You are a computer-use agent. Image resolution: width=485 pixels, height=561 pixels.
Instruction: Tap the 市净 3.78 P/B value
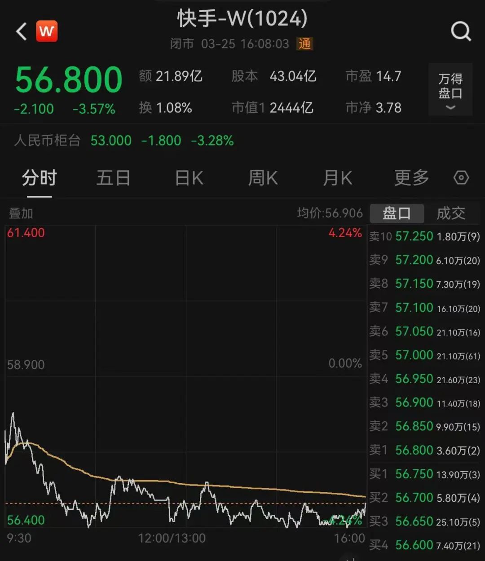[x=374, y=108]
